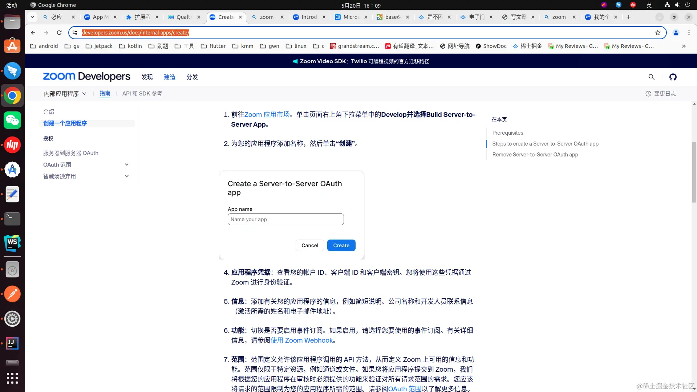697x392 pixels.
Task: Expand the 智威汤逊弃用 sidebar section
Action: [x=86, y=176]
